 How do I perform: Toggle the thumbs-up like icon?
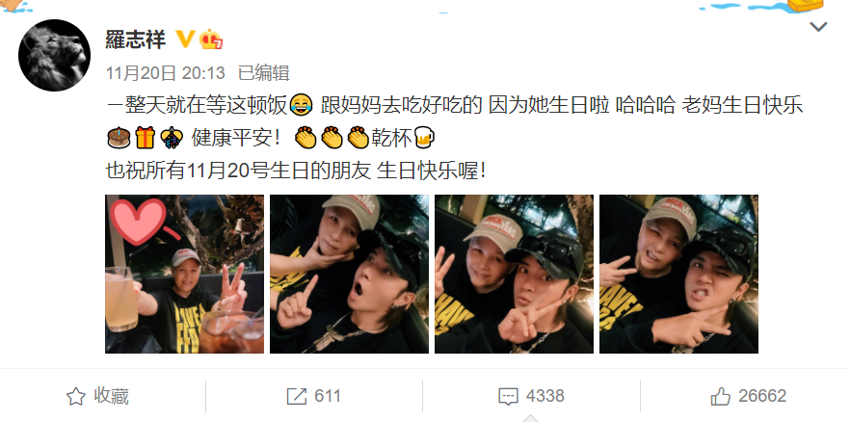pos(721,397)
